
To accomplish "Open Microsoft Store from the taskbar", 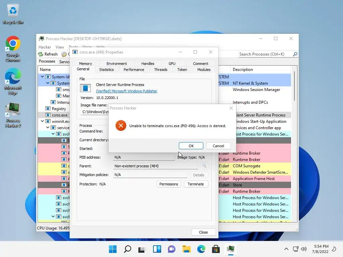I will (x=216, y=249).
